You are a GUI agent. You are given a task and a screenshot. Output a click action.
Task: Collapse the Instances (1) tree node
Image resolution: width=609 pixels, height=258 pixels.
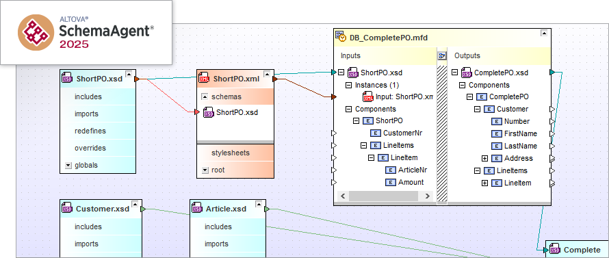click(x=348, y=85)
